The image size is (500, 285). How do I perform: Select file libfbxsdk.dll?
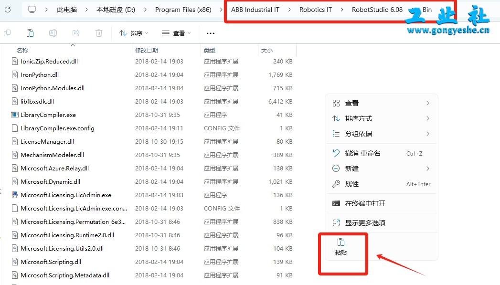point(37,101)
